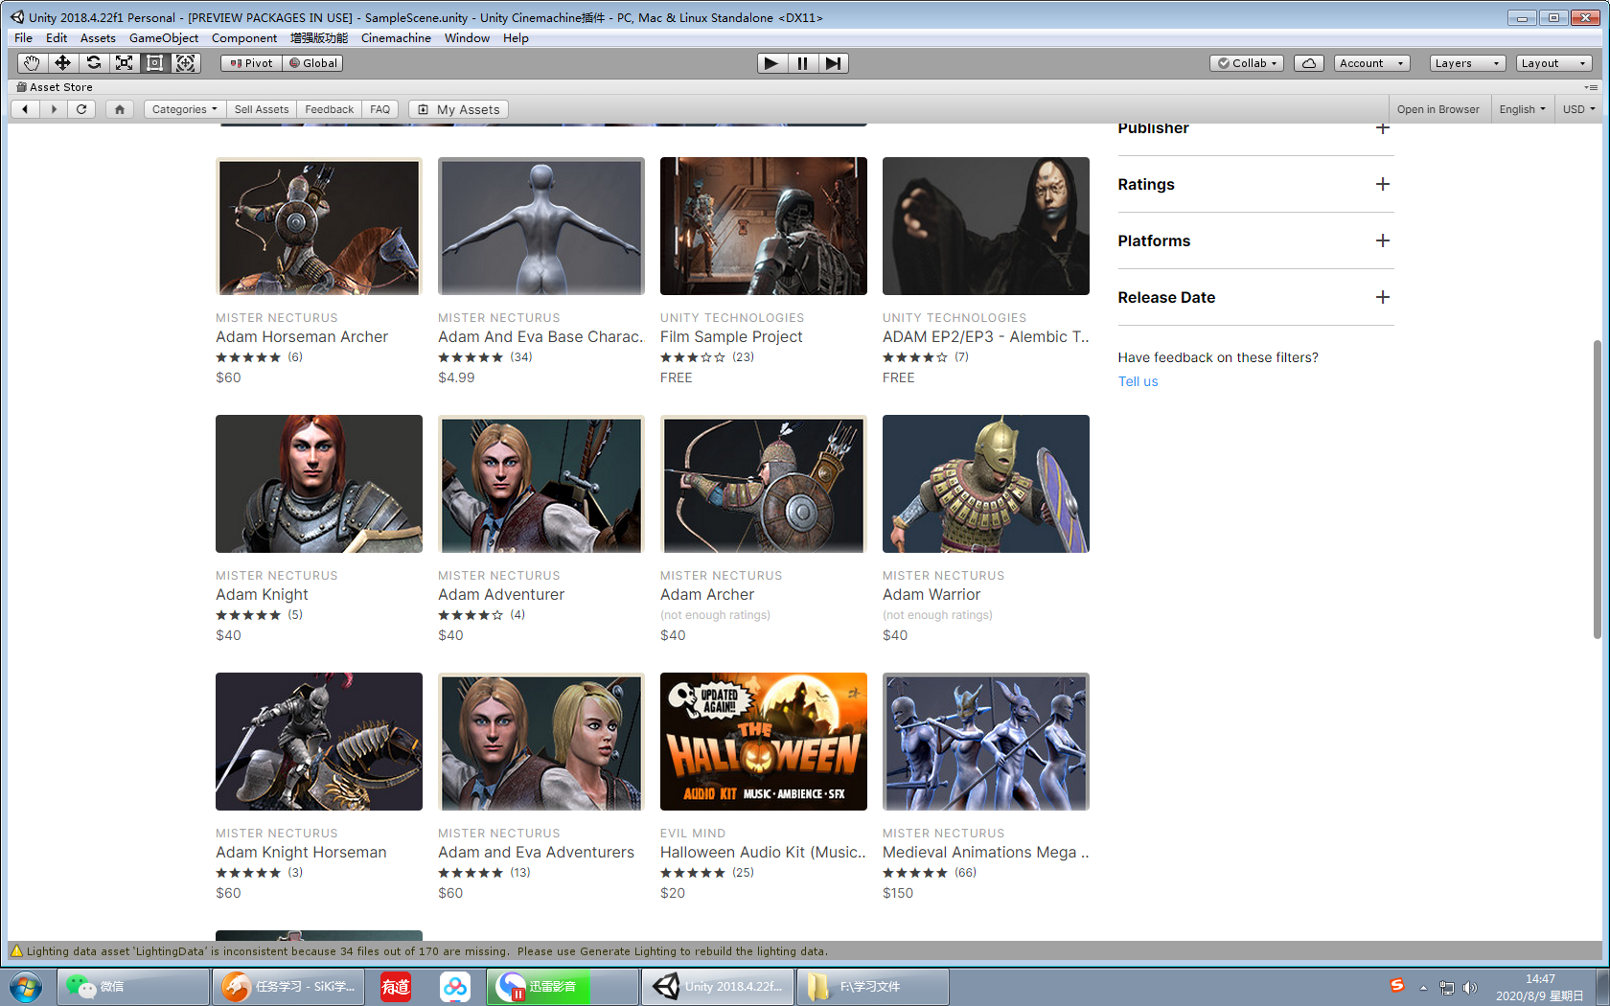
Task: Open the Layout dropdown
Action: (x=1553, y=63)
